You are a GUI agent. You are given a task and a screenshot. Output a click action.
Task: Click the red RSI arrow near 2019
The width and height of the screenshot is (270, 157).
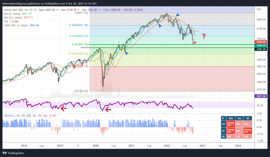pos(63,108)
